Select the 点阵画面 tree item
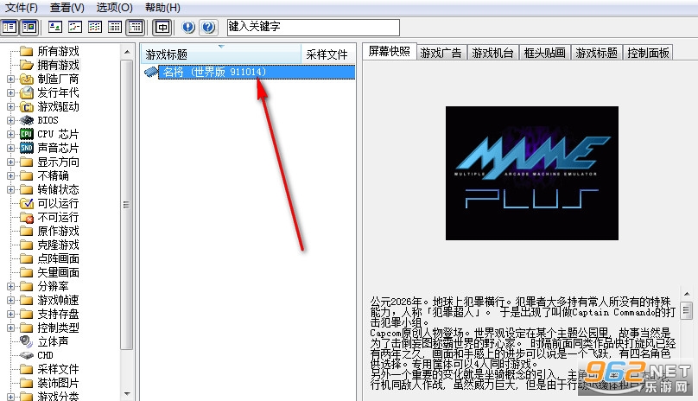This screenshot has width=698, height=401. pos(59,259)
